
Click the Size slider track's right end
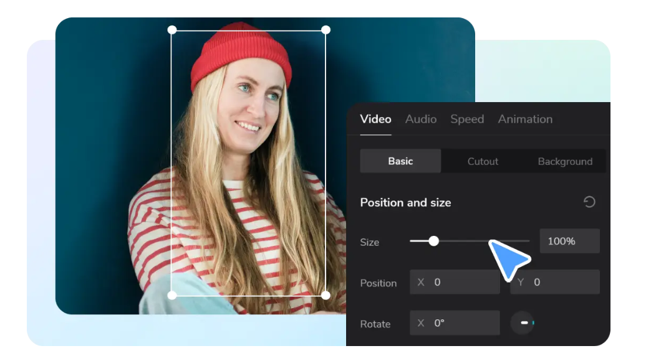point(527,241)
